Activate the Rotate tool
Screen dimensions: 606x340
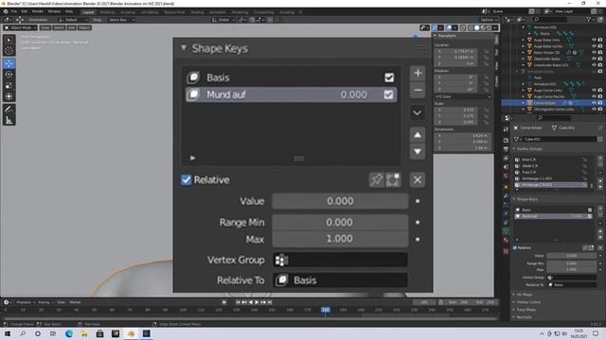pyautogui.click(x=9, y=75)
